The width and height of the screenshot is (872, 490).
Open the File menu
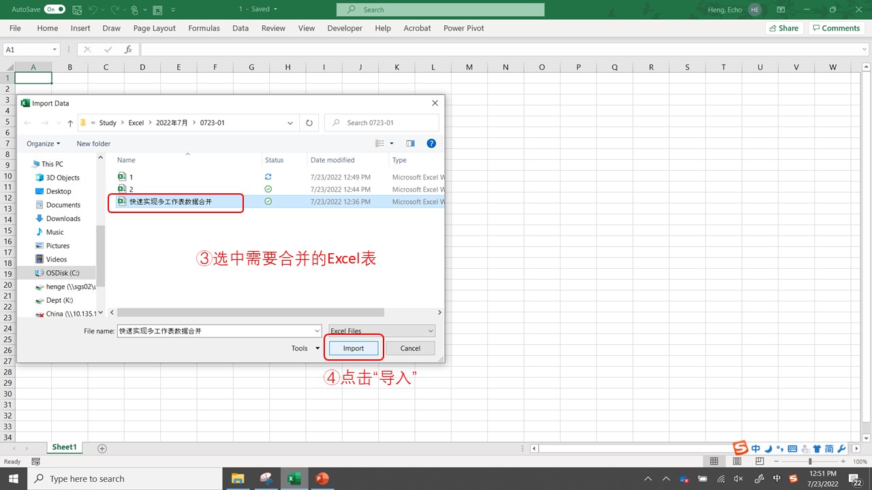click(x=15, y=29)
